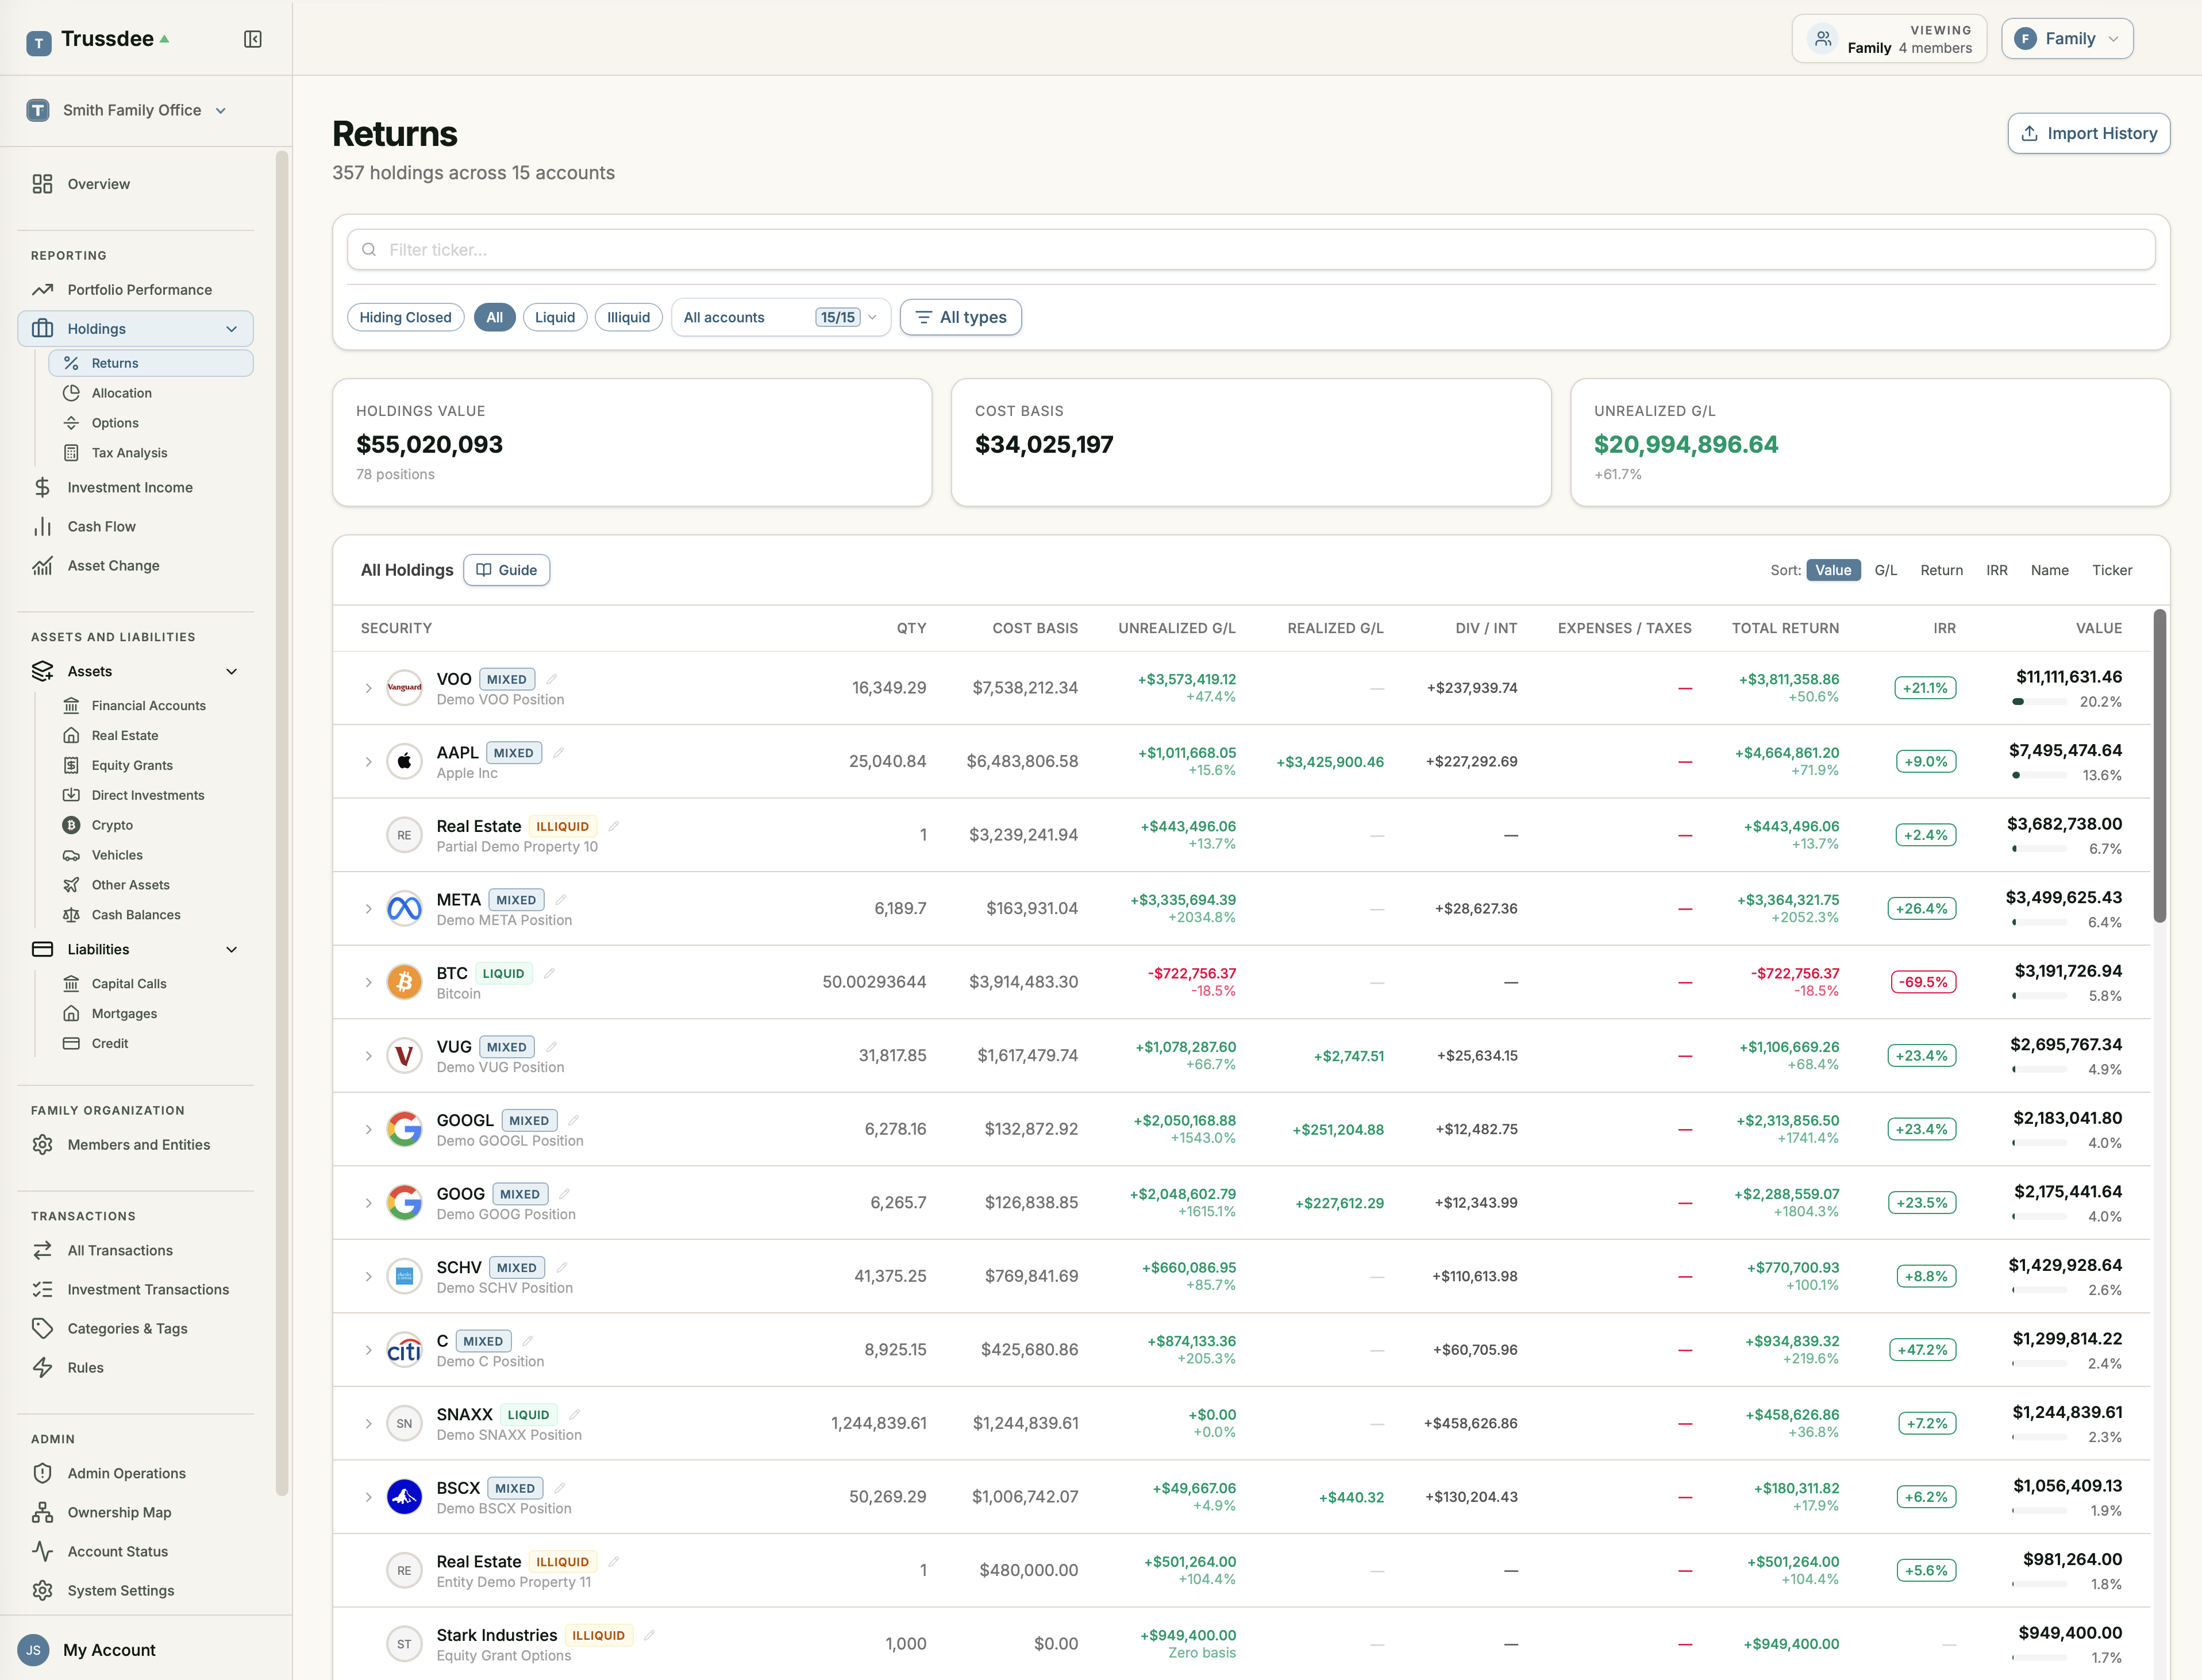
Task: Open the Asset Change chart icon
Action: [42, 565]
